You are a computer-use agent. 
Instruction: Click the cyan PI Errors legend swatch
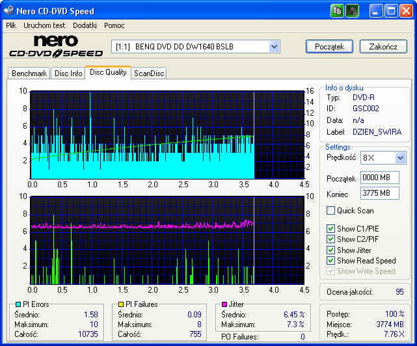pyautogui.click(x=18, y=304)
